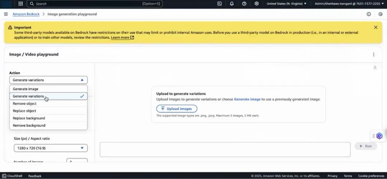Click the download icon in preview area
The width and height of the screenshot is (387, 179).
[x=375, y=67]
